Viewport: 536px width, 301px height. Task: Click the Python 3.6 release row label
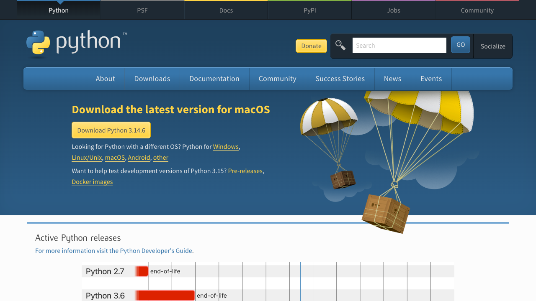tap(105, 296)
